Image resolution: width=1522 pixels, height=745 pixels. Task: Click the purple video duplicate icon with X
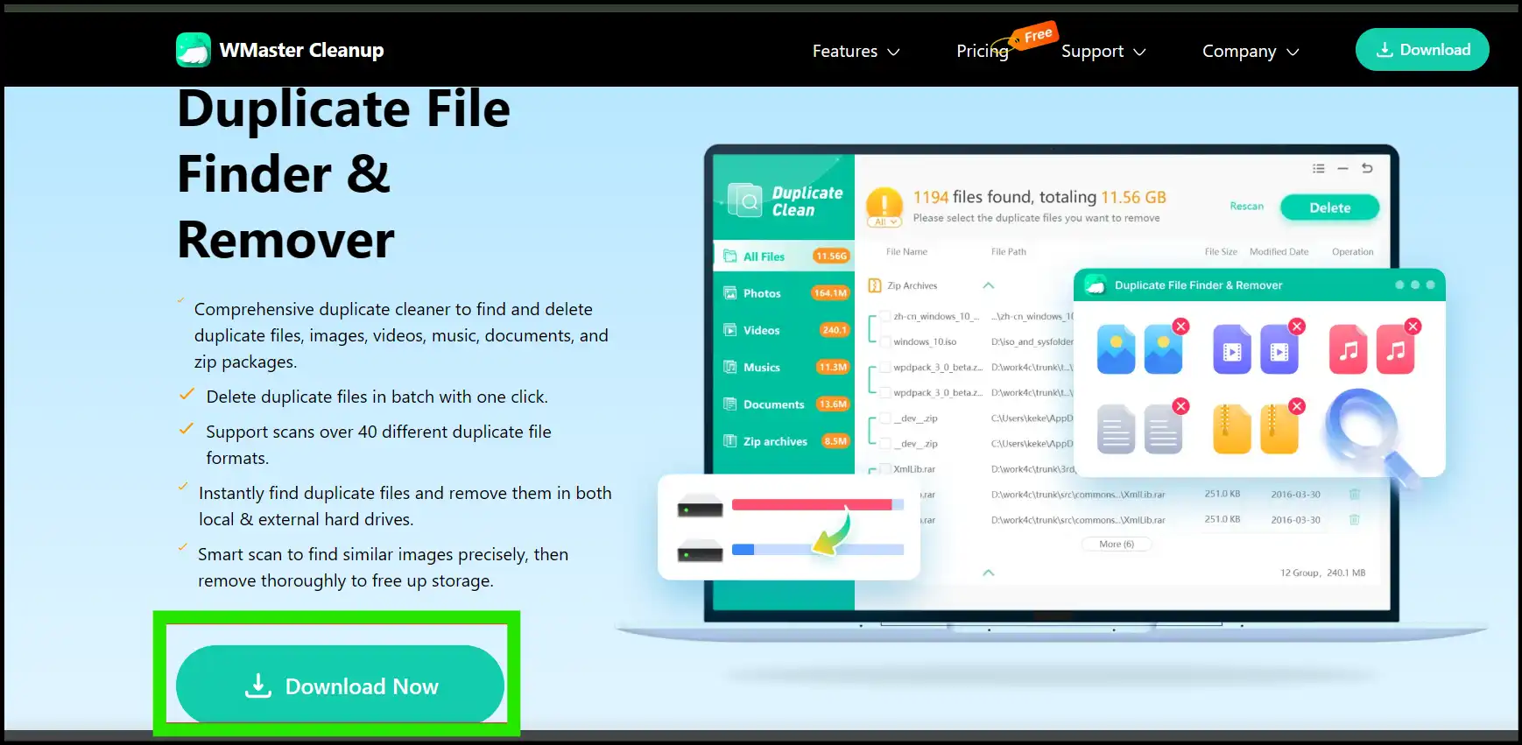pos(1279,348)
